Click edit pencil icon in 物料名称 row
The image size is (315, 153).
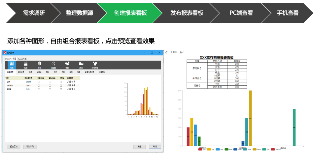[68, 85]
